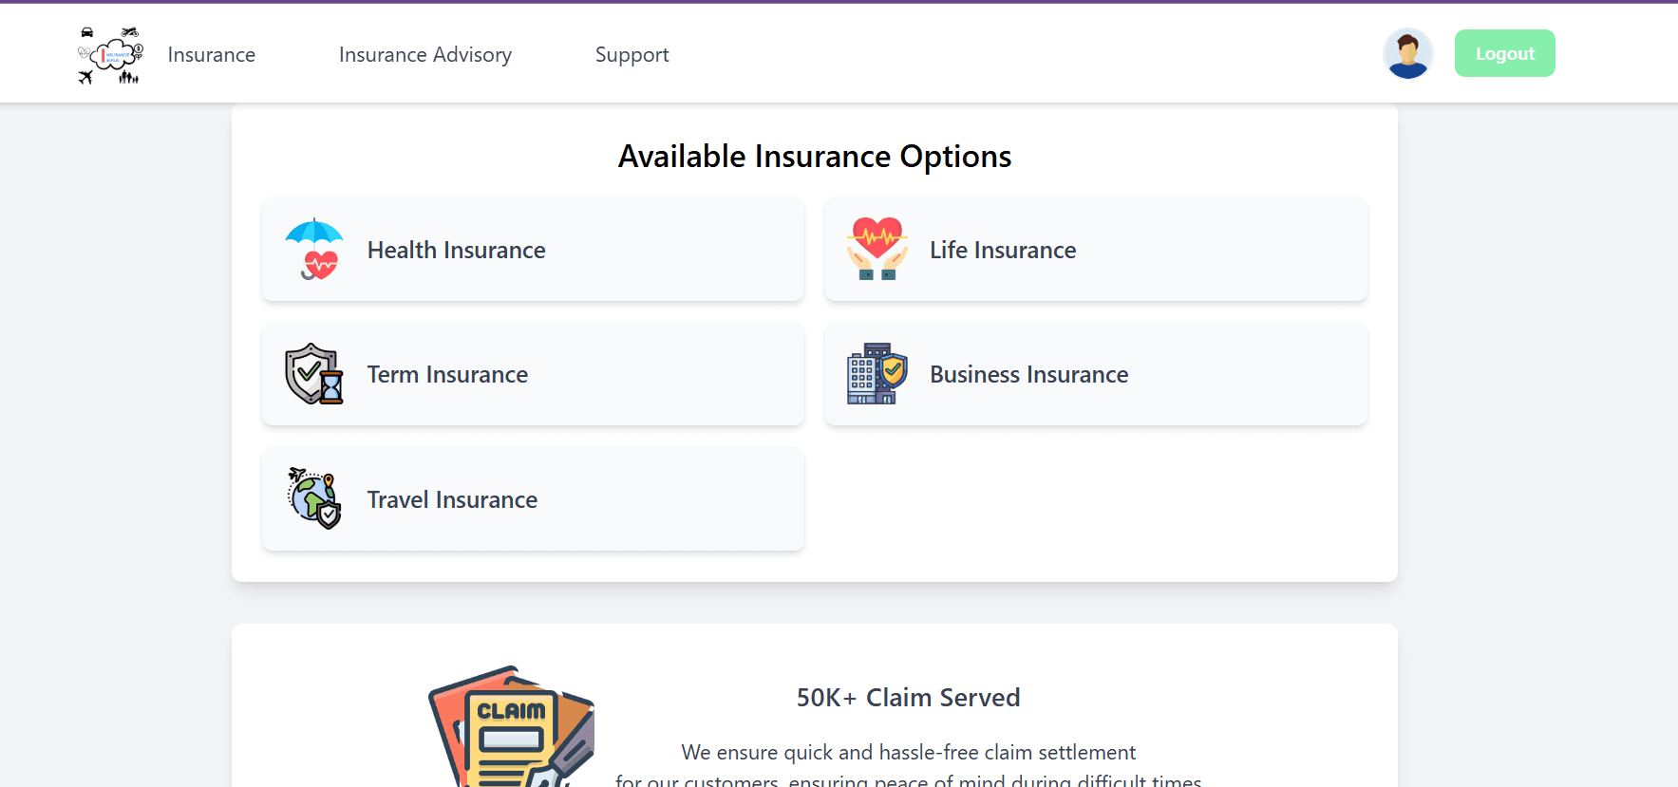Select the Health Insurance text label
The image size is (1678, 787).
456,250
